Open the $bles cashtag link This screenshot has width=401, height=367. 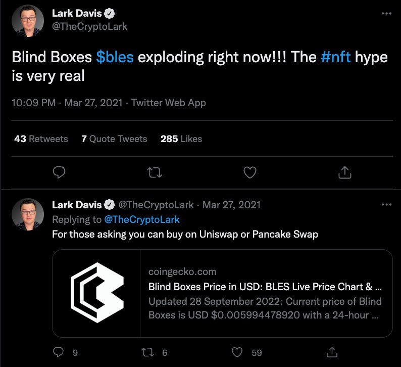pos(115,57)
